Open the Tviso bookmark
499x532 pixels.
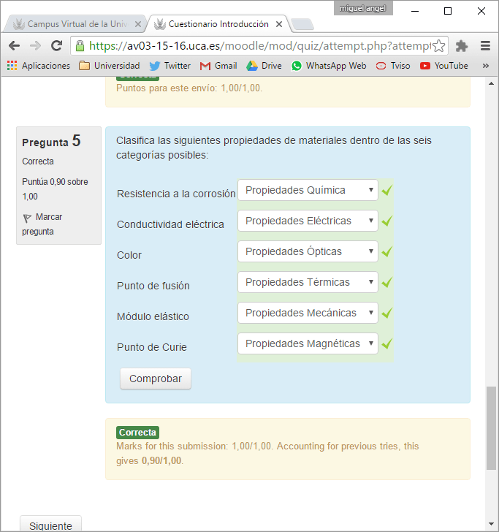click(x=393, y=66)
